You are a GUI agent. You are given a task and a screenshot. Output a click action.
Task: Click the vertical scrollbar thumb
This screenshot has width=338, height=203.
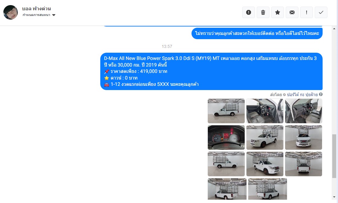[334, 156]
